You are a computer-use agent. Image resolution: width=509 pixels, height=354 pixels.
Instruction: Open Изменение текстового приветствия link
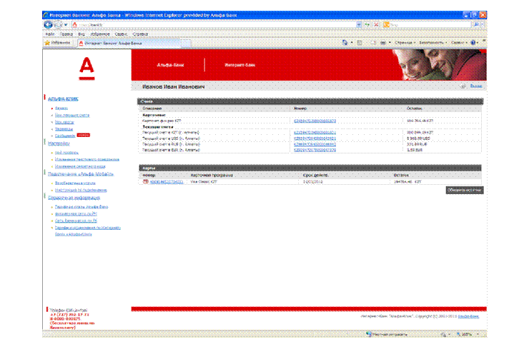point(87,159)
